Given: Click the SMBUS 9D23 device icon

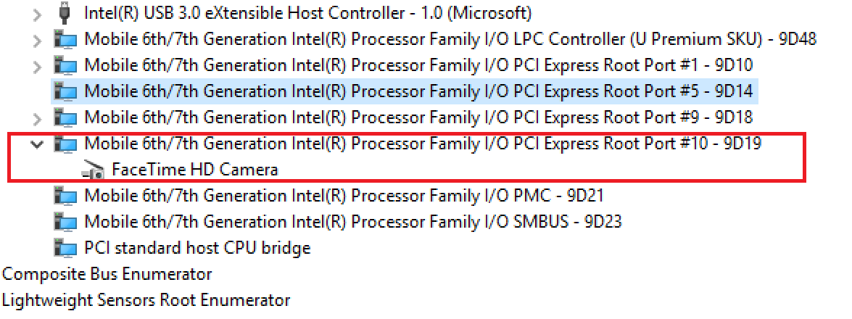Looking at the screenshot, I should (x=66, y=222).
